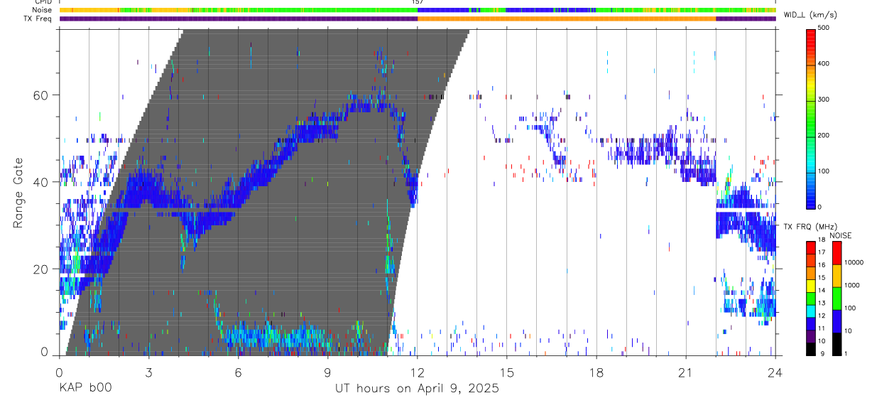The width and height of the screenshot is (872, 403).
Task: Click the '13' TX frequency legend label
Action: [x=822, y=303]
